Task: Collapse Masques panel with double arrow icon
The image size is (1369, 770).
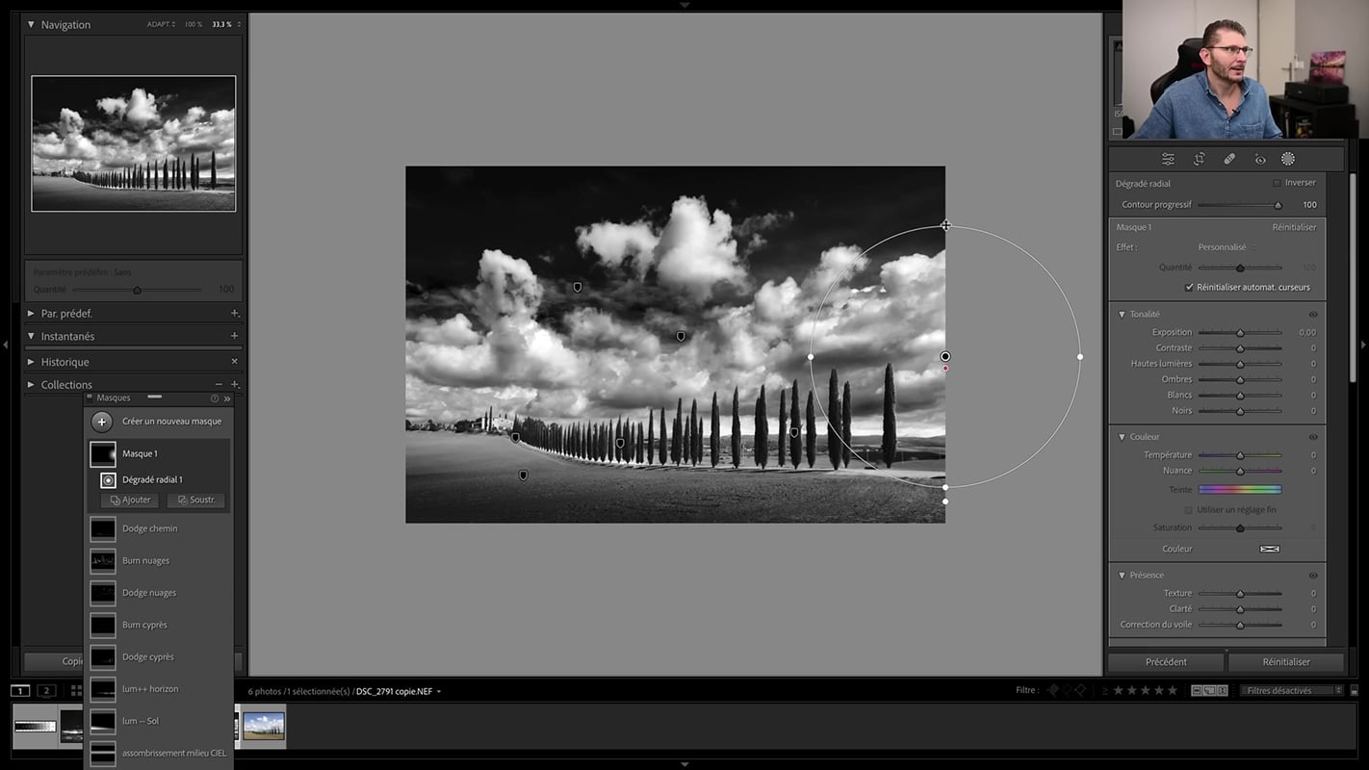Action: (227, 398)
